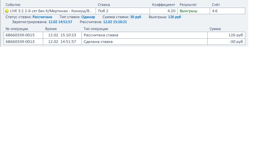The width and height of the screenshot is (270, 152).
Task: Click the 'Зарегистрирована:' label
Action: tap(30, 22)
